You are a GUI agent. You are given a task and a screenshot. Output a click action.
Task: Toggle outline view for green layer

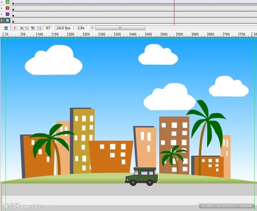(x=8, y=2)
